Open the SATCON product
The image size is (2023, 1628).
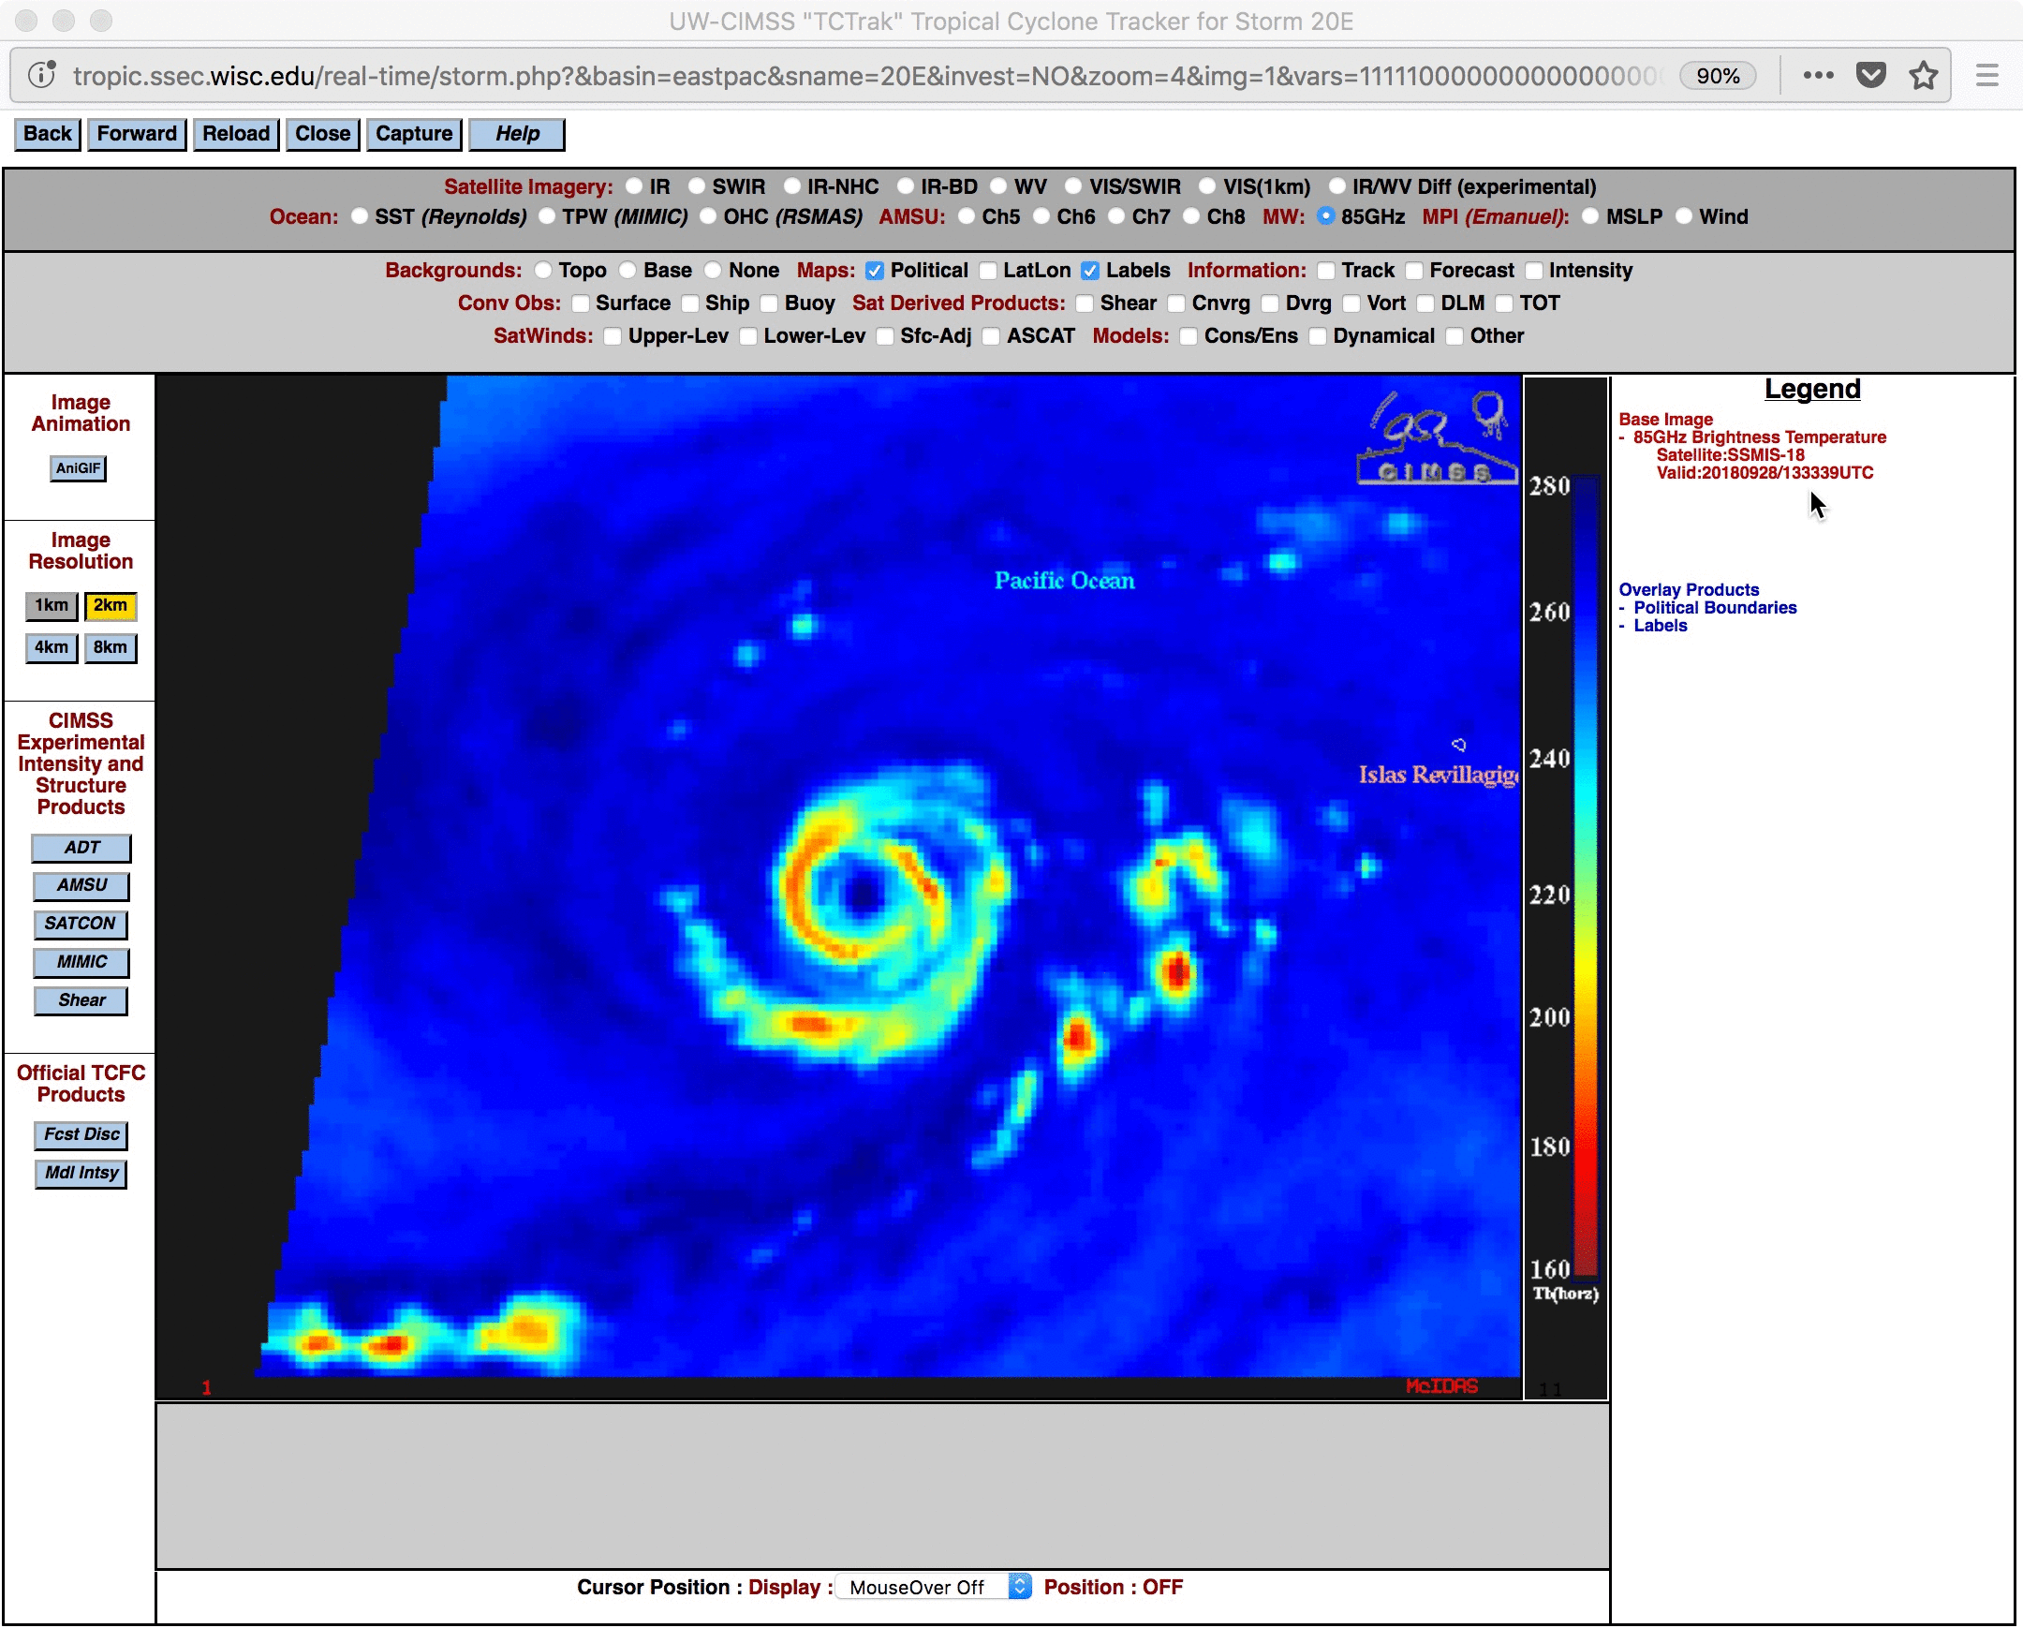point(81,925)
